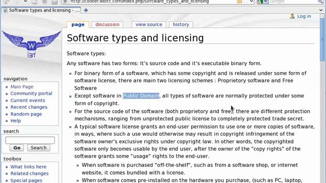This screenshot has height=183, width=326.
Task: Click the user icon beside Log in
Action: coord(292,16)
